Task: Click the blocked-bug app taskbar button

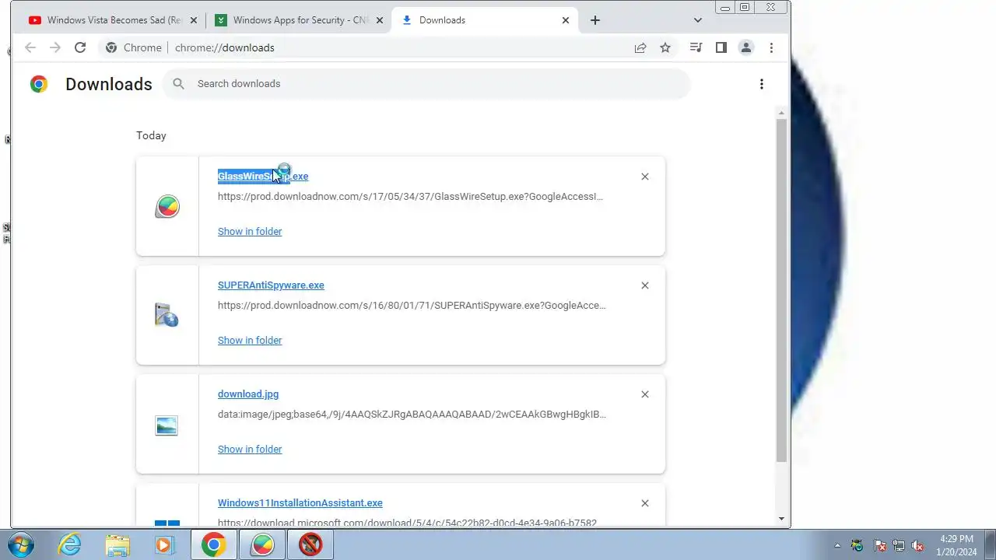Action: click(x=310, y=544)
